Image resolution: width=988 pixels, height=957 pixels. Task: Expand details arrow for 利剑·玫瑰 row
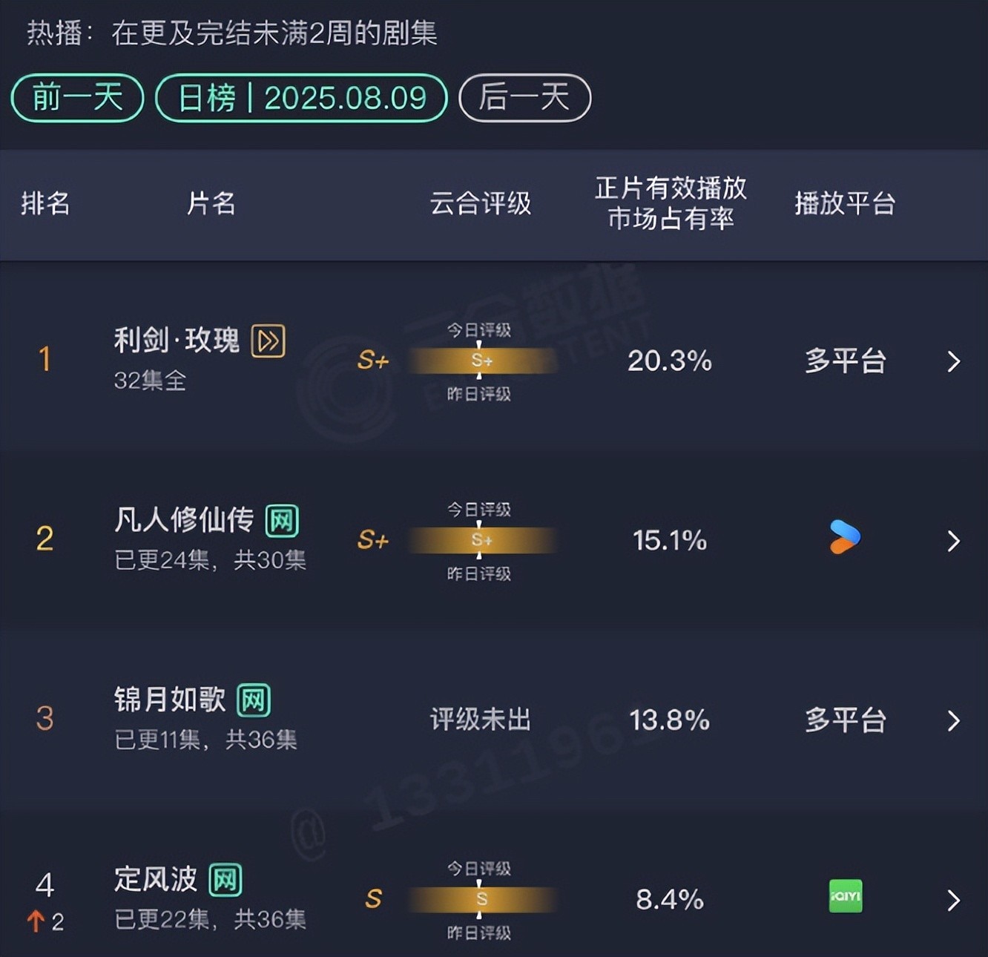tap(954, 361)
